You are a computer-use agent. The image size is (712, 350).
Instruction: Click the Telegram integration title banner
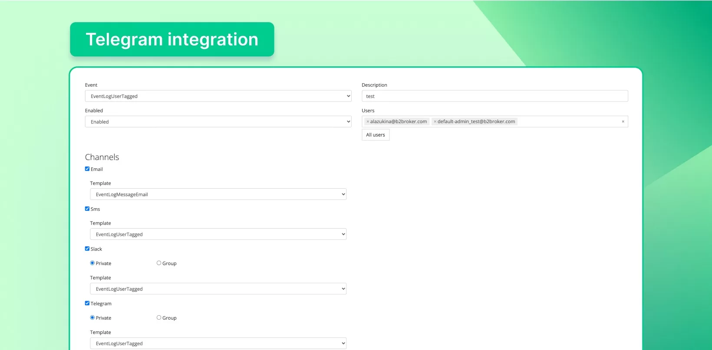click(172, 39)
